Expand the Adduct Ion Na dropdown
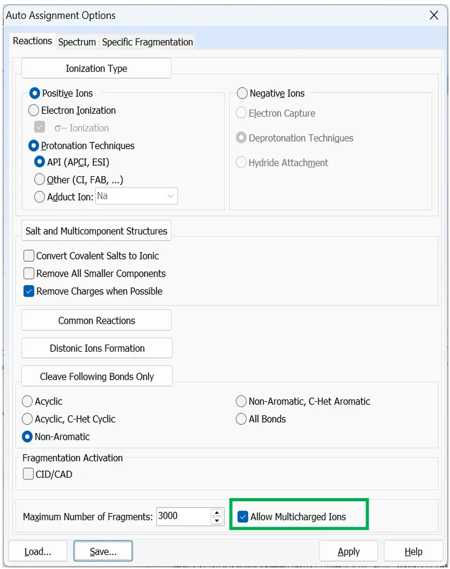Image resolution: width=450 pixels, height=569 pixels. [137, 196]
